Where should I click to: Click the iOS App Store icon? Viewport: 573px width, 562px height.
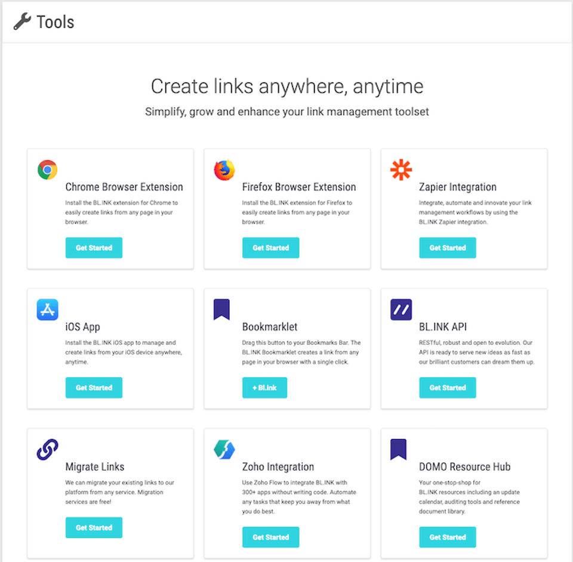[47, 310]
